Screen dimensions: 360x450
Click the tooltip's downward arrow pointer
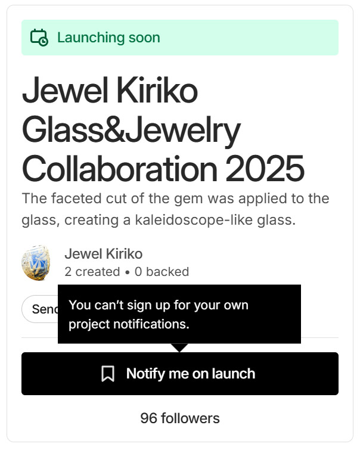click(x=179, y=347)
